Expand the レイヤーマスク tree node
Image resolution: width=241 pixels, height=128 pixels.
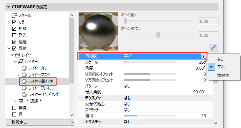click(x=19, y=75)
